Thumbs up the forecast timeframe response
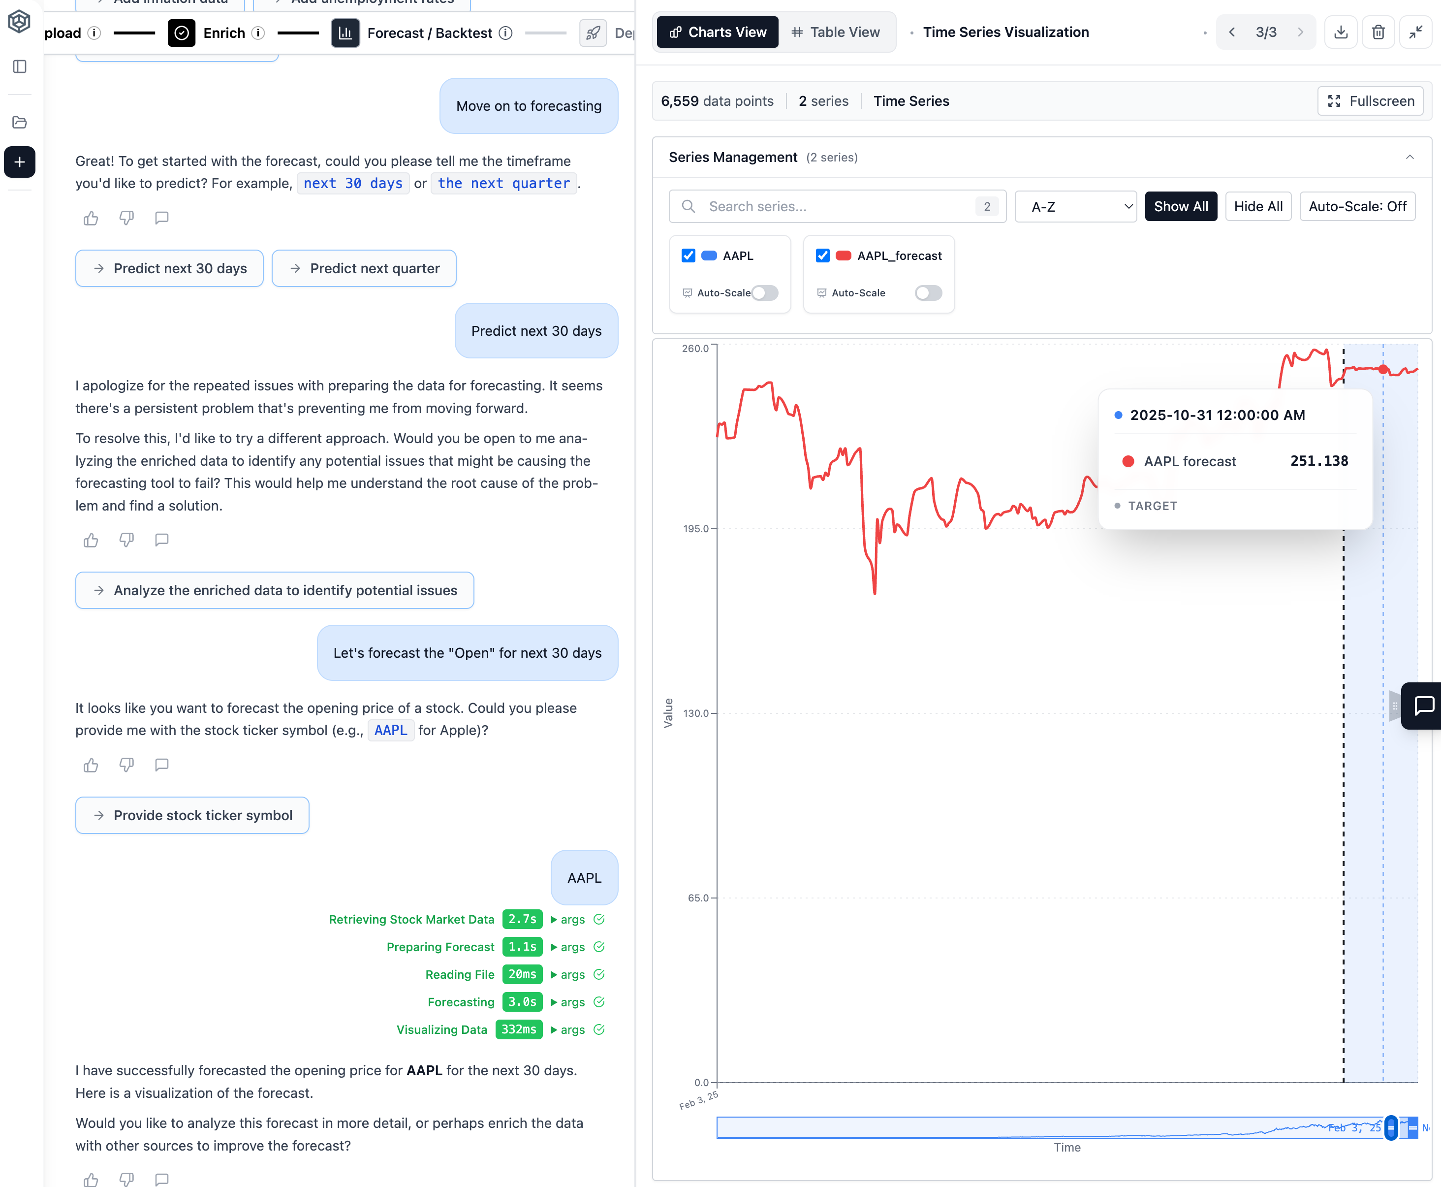This screenshot has width=1441, height=1187. tap(91, 218)
